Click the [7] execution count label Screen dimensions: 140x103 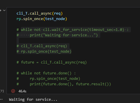click(2, 91)
